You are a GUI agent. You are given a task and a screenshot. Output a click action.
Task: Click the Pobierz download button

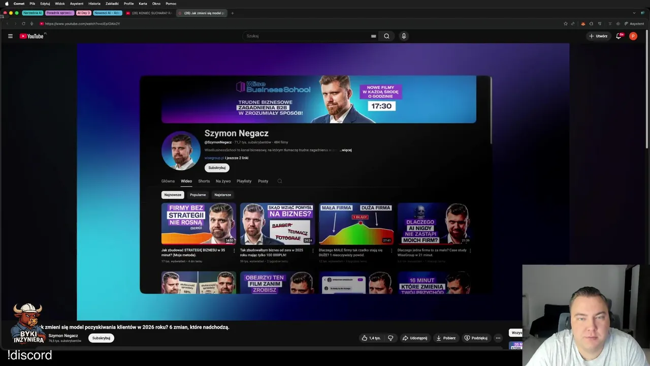point(446,338)
